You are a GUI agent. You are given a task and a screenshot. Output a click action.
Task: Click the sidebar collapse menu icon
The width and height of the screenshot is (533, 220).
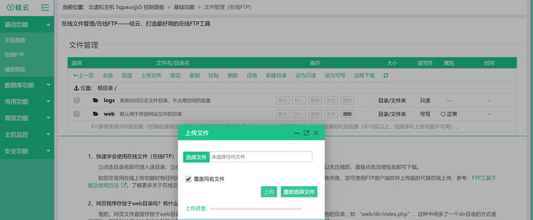click(x=45, y=8)
